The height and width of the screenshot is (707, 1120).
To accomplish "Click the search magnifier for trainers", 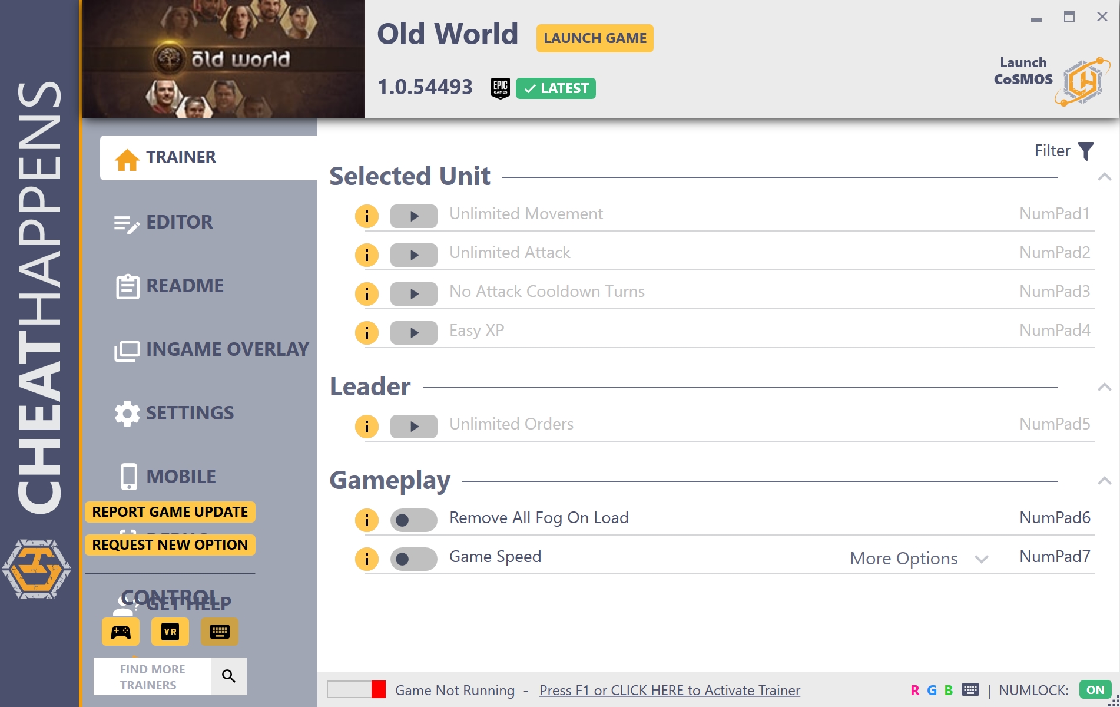I will coord(228,676).
